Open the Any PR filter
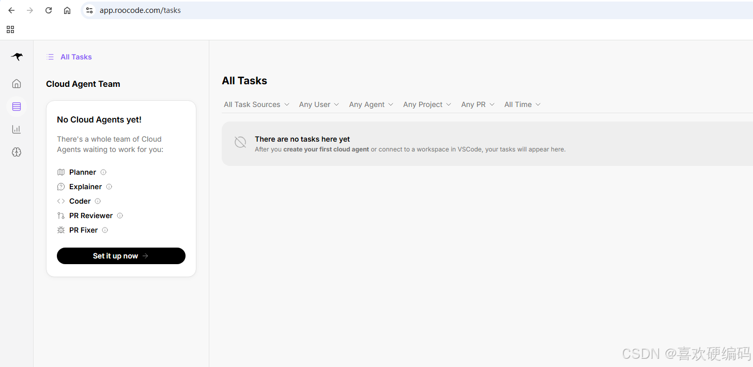The height and width of the screenshot is (367, 753). 478,104
